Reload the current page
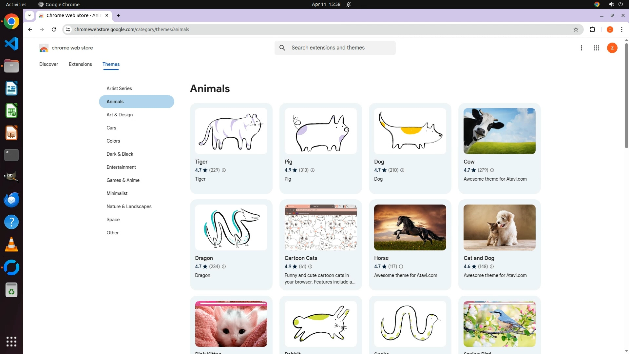629x354 pixels. tap(54, 29)
